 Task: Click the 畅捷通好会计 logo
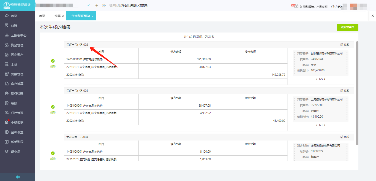coord(17,5)
